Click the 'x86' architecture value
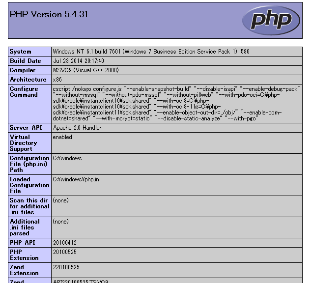Screen dimensions: 311x283 57,80
